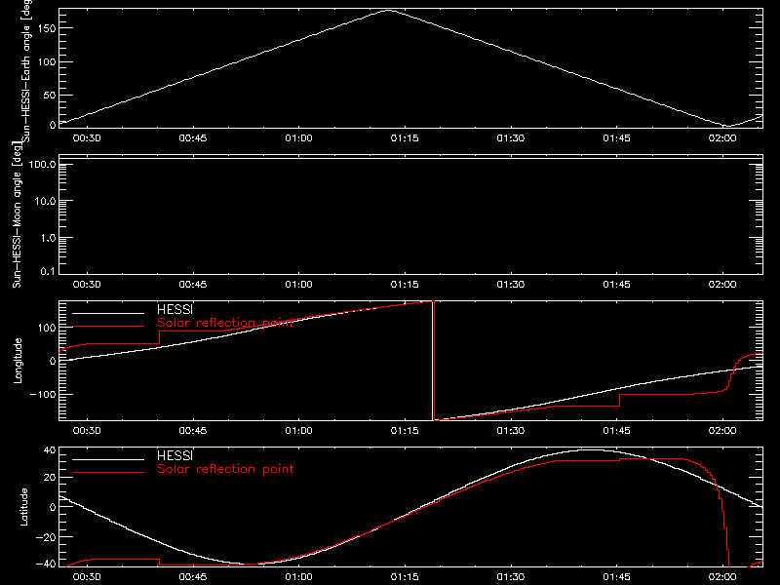This screenshot has width=780, height=585.
Task: Select 01:45 label under Earth angle plot
Action: [616, 137]
